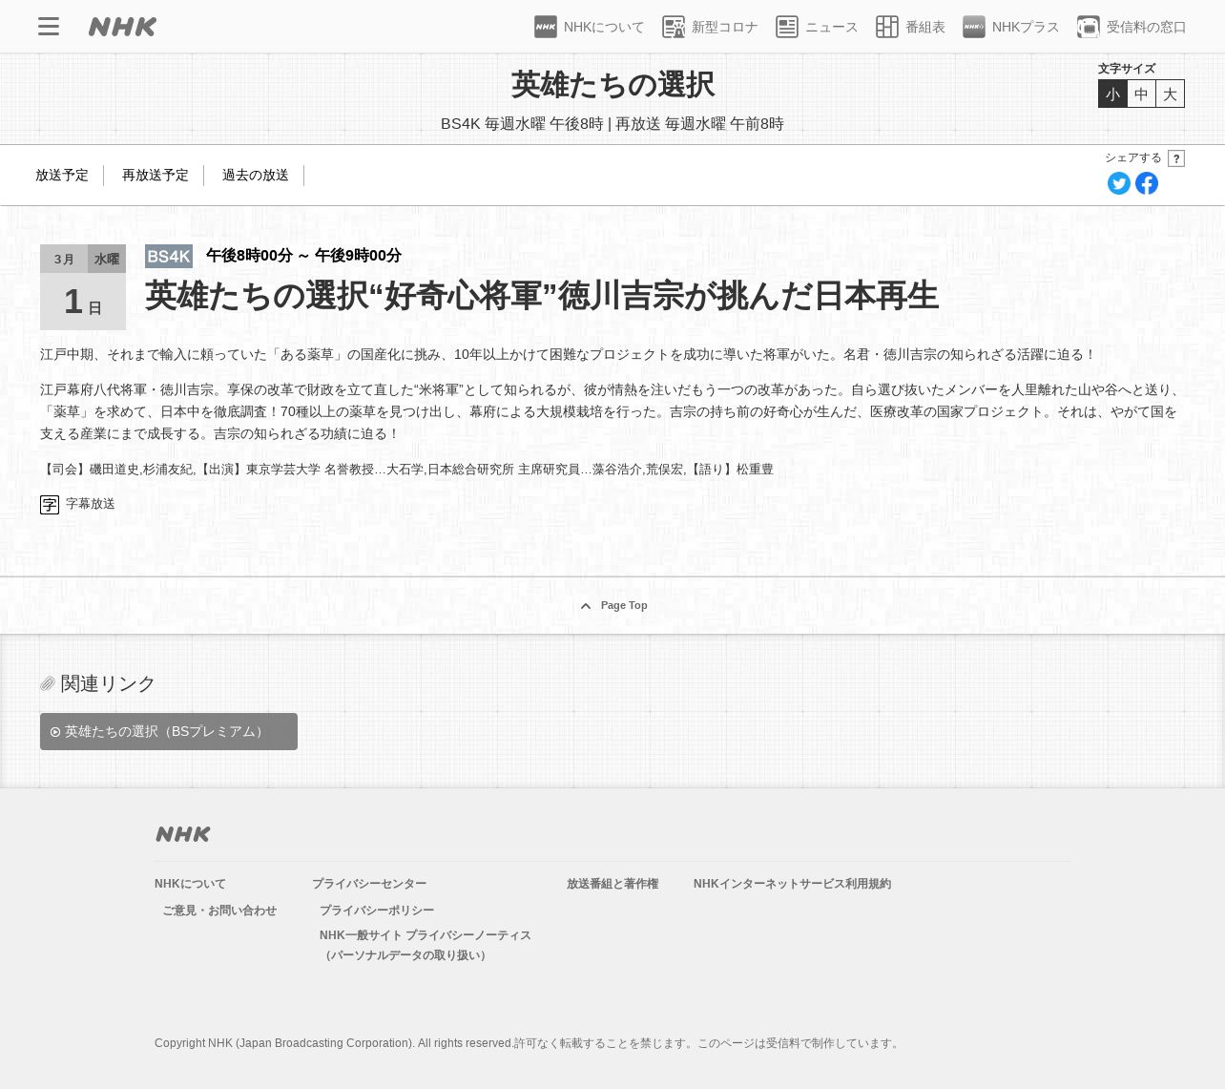The height and width of the screenshot is (1089, 1225).
Task: Click the 新型コロナ icon
Action: click(x=674, y=27)
